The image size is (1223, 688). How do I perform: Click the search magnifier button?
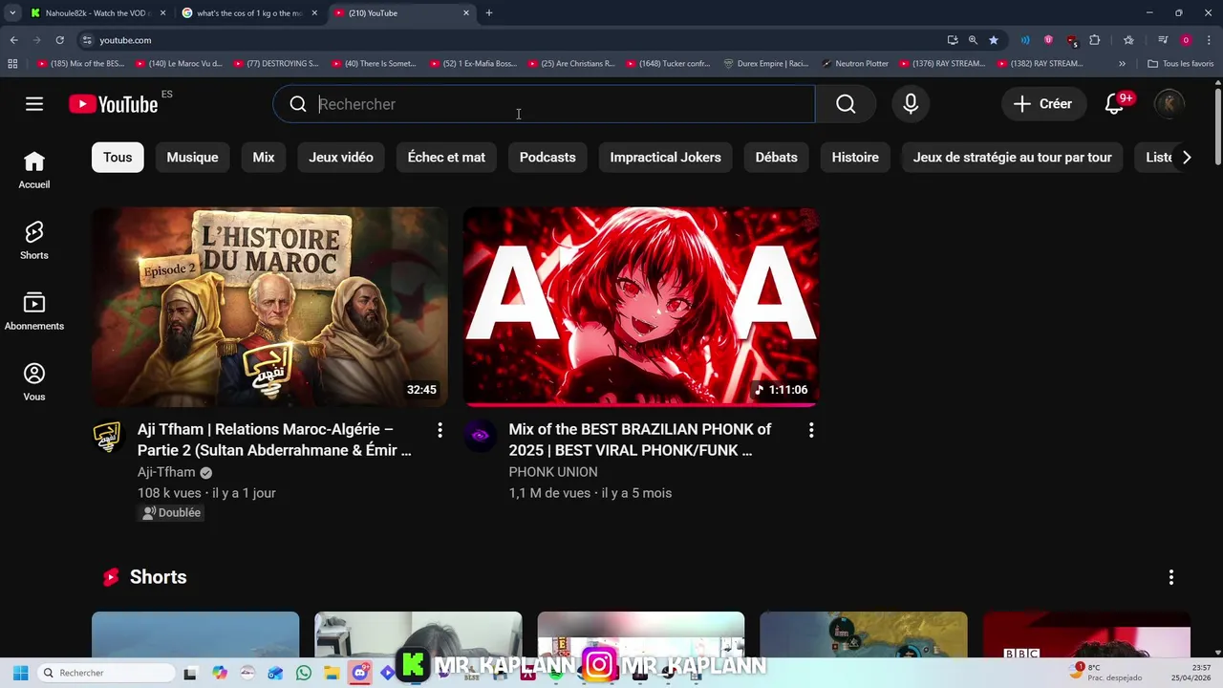(x=846, y=104)
